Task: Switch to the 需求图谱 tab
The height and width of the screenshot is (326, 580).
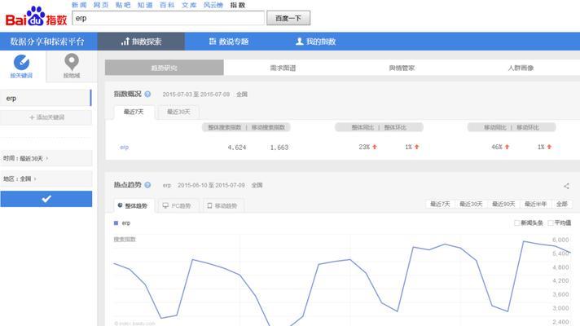Action: [283, 68]
